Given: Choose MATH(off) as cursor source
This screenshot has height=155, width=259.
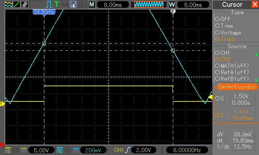Looking at the screenshot, I should pos(232,66).
